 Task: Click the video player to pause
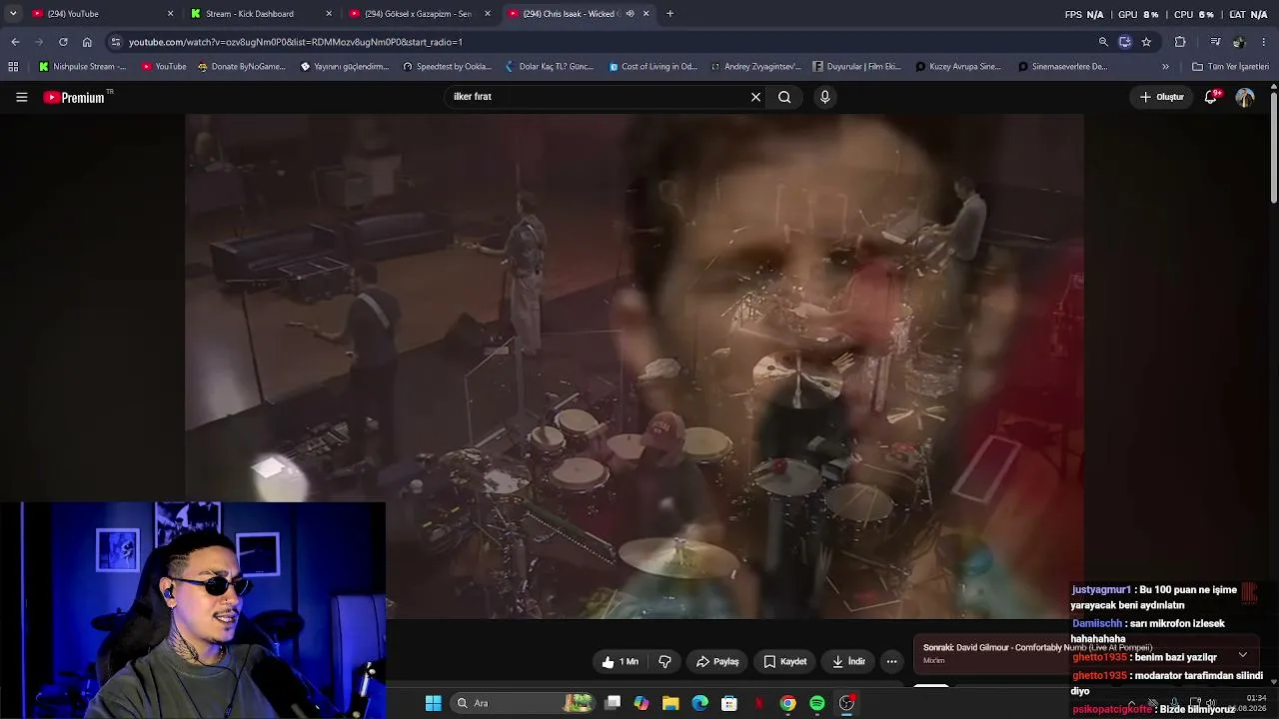pyautogui.click(x=635, y=365)
